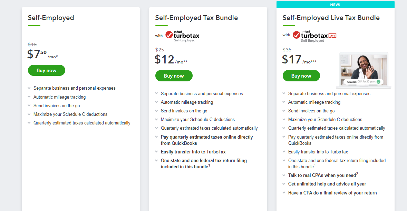Open the Claudell CPA video thumbnail
The image size is (407, 211).
(x=364, y=71)
